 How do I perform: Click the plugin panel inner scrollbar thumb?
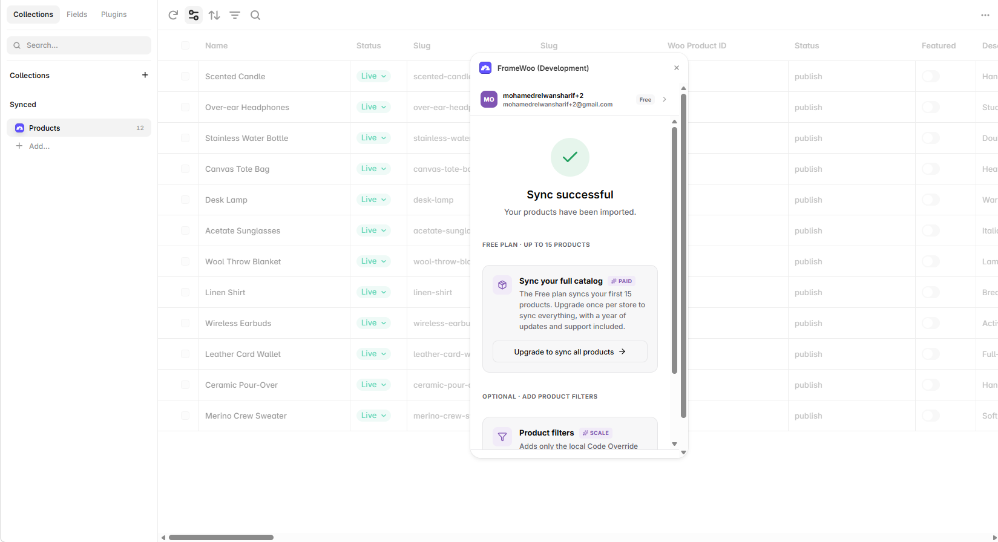tap(674, 250)
